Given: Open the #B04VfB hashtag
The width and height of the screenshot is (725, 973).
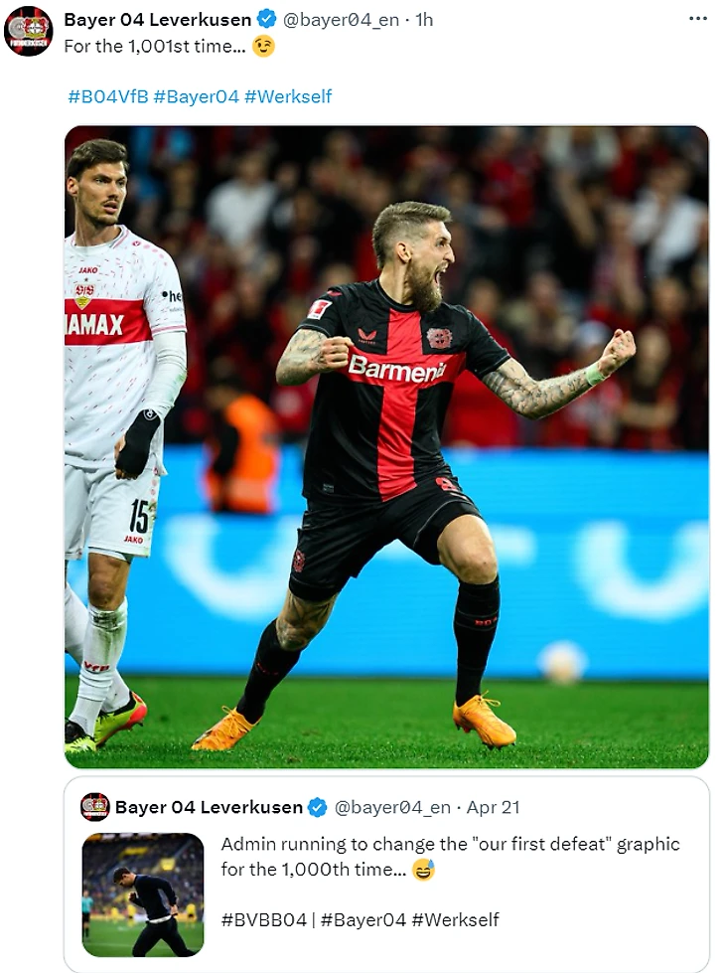Looking at the screenshot, I should tap(108, 96).
